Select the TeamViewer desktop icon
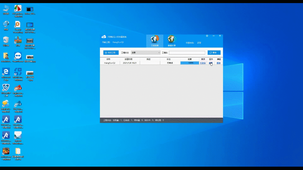This screenshot has width=303, height=170. (18, 56)
